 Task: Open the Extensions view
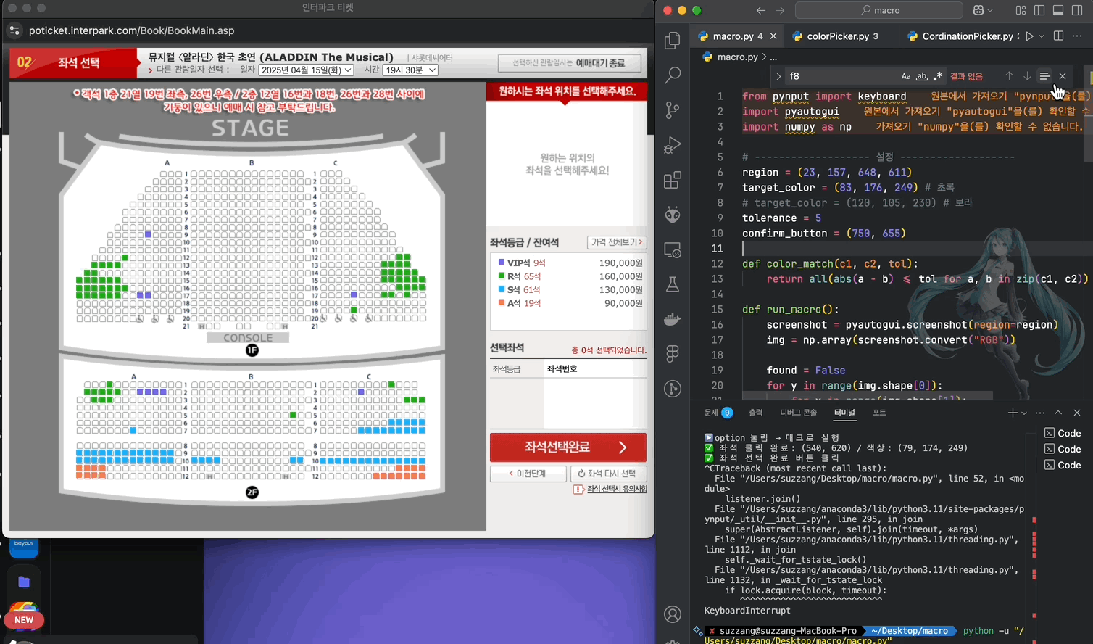(x=673, y=179)
